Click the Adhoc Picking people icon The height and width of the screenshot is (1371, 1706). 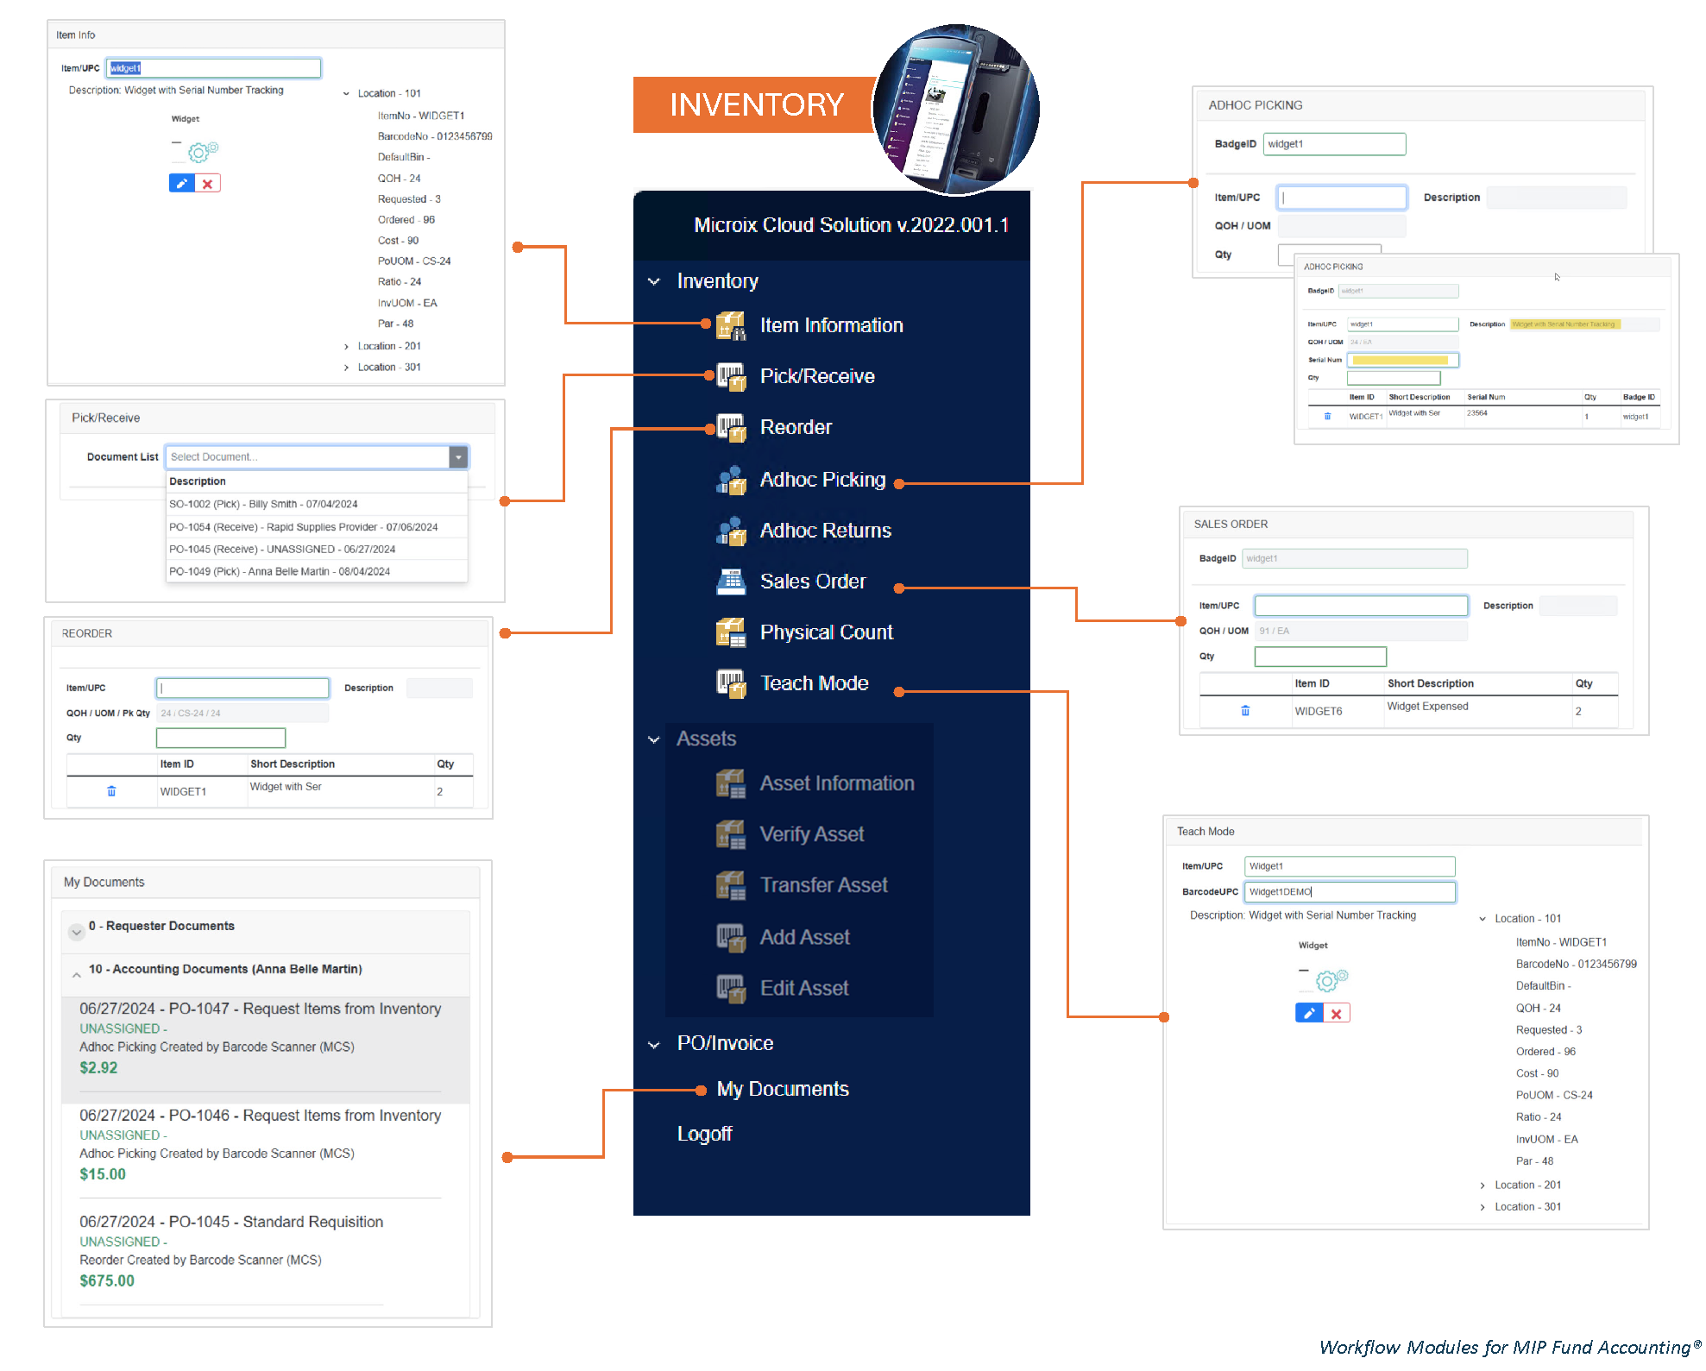point(730,480)
